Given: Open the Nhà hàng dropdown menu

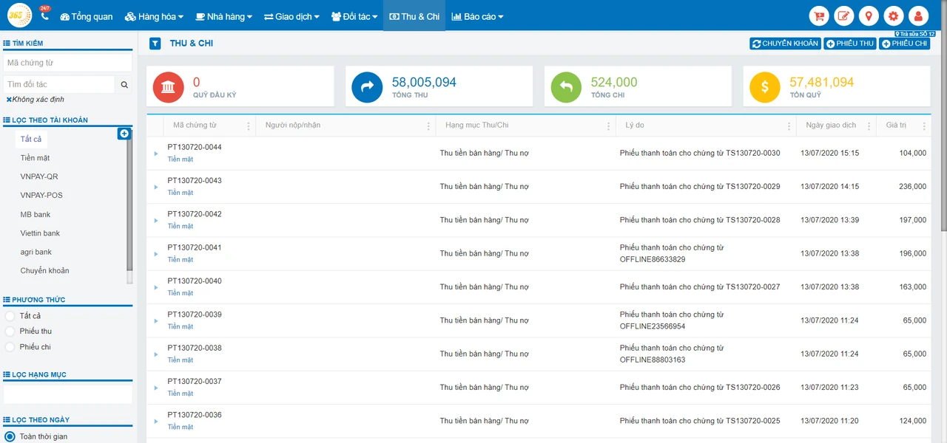Looking at the screenshot, I should pos(223,16).
